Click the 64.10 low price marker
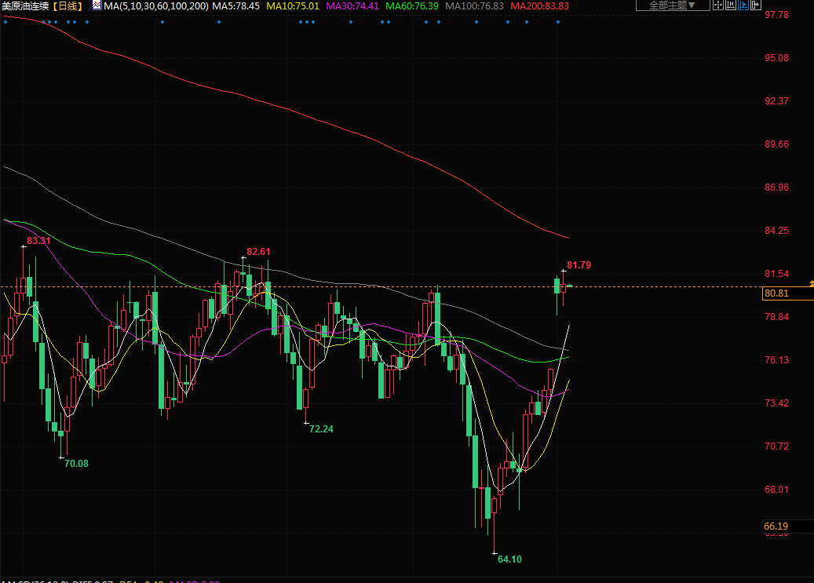Image resolution: width=814 pixels, height=583 pixels. click(509, 559)
